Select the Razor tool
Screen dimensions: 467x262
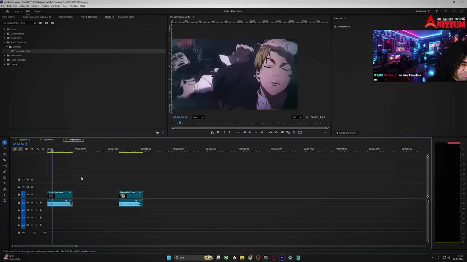(x=4, y=160)
